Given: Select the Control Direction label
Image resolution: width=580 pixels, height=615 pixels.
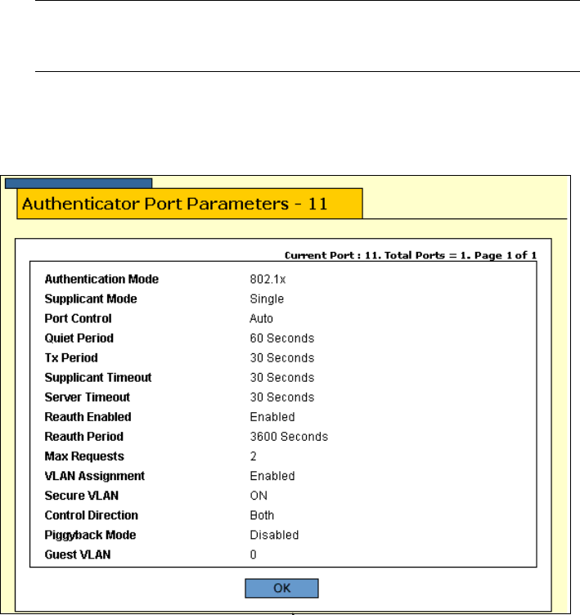Looking at the screenshot, I should click(x=92, y=515).
